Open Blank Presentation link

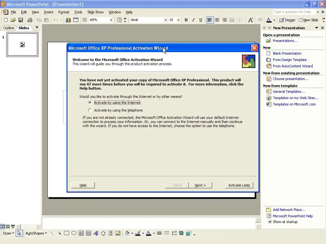point(287,53)
